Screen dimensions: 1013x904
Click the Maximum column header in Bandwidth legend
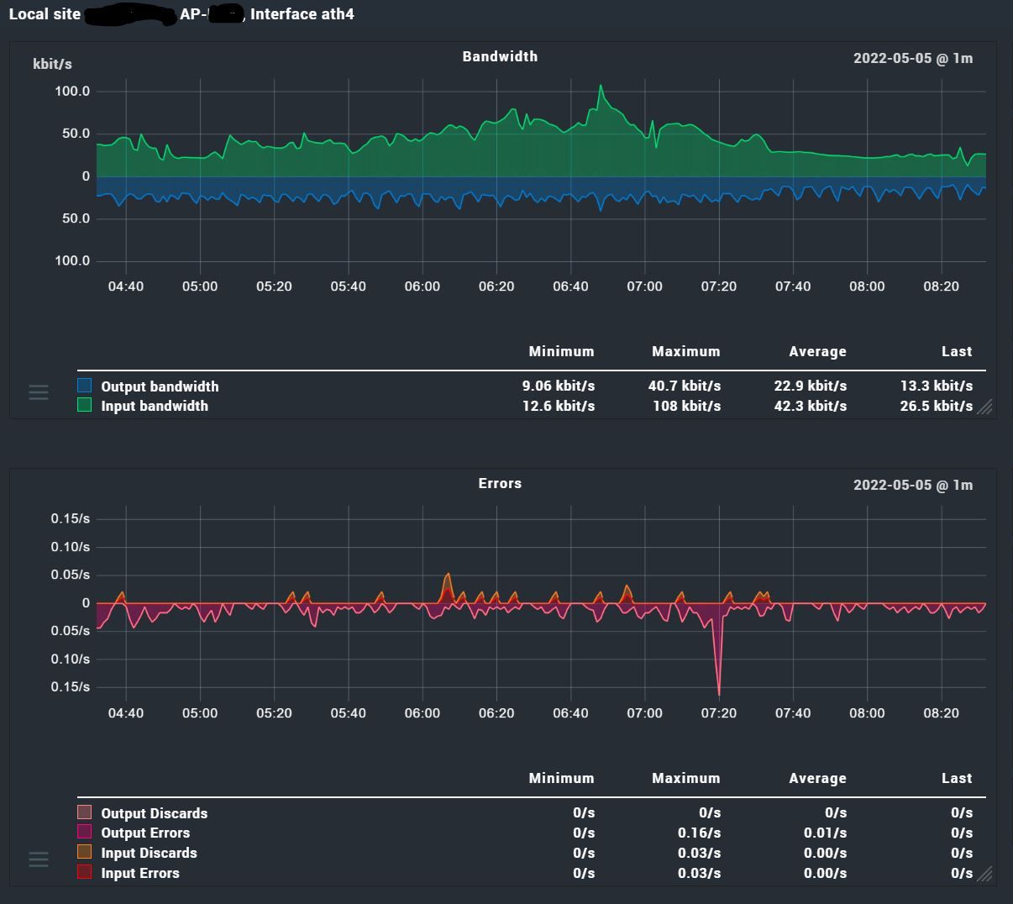click(685, 351)
